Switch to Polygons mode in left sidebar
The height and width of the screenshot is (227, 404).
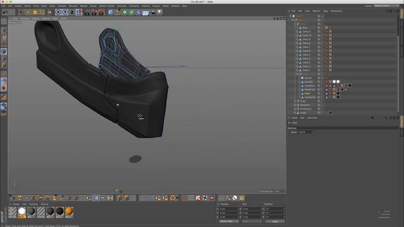4,65
